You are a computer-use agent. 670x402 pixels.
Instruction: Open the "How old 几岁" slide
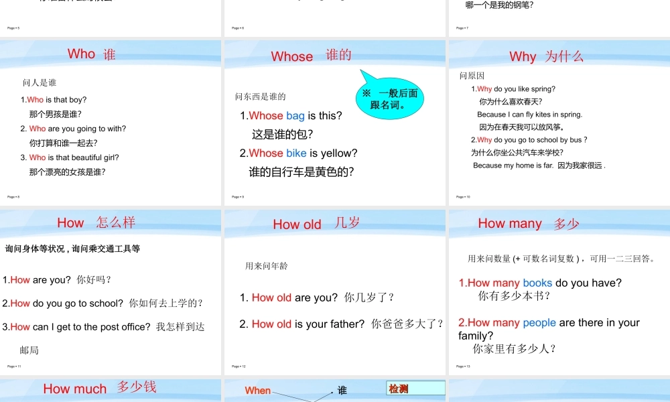pyautogui.click(x=334, y=292)
